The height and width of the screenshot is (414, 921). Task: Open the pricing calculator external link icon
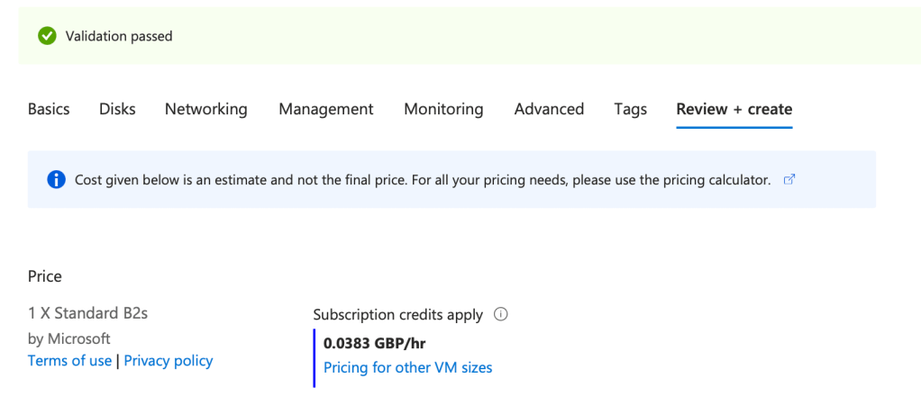point(789,180)
